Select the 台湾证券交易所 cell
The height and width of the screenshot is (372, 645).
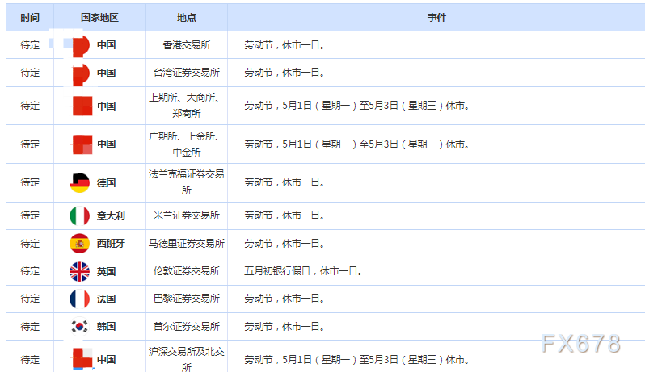coord(187,73)
